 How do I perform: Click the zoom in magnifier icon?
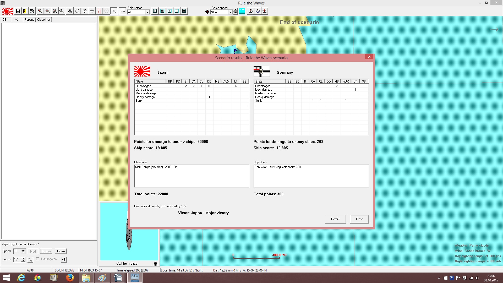[x=40, y=11]
